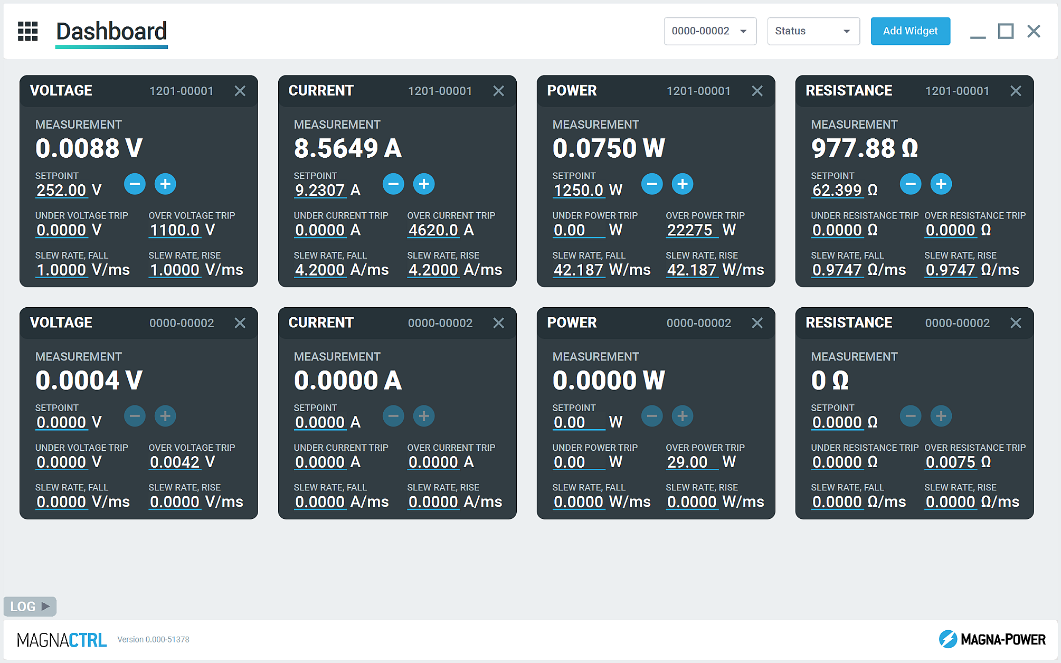Screen dimensions: 1061x663
Task: Click the Magna-Power logo
Action: pos(992,639)
